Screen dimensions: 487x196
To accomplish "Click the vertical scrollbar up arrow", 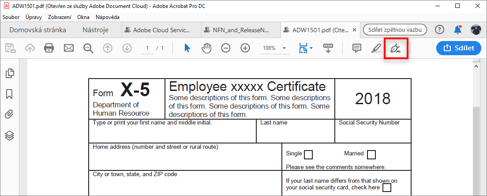I will point(476,65).
